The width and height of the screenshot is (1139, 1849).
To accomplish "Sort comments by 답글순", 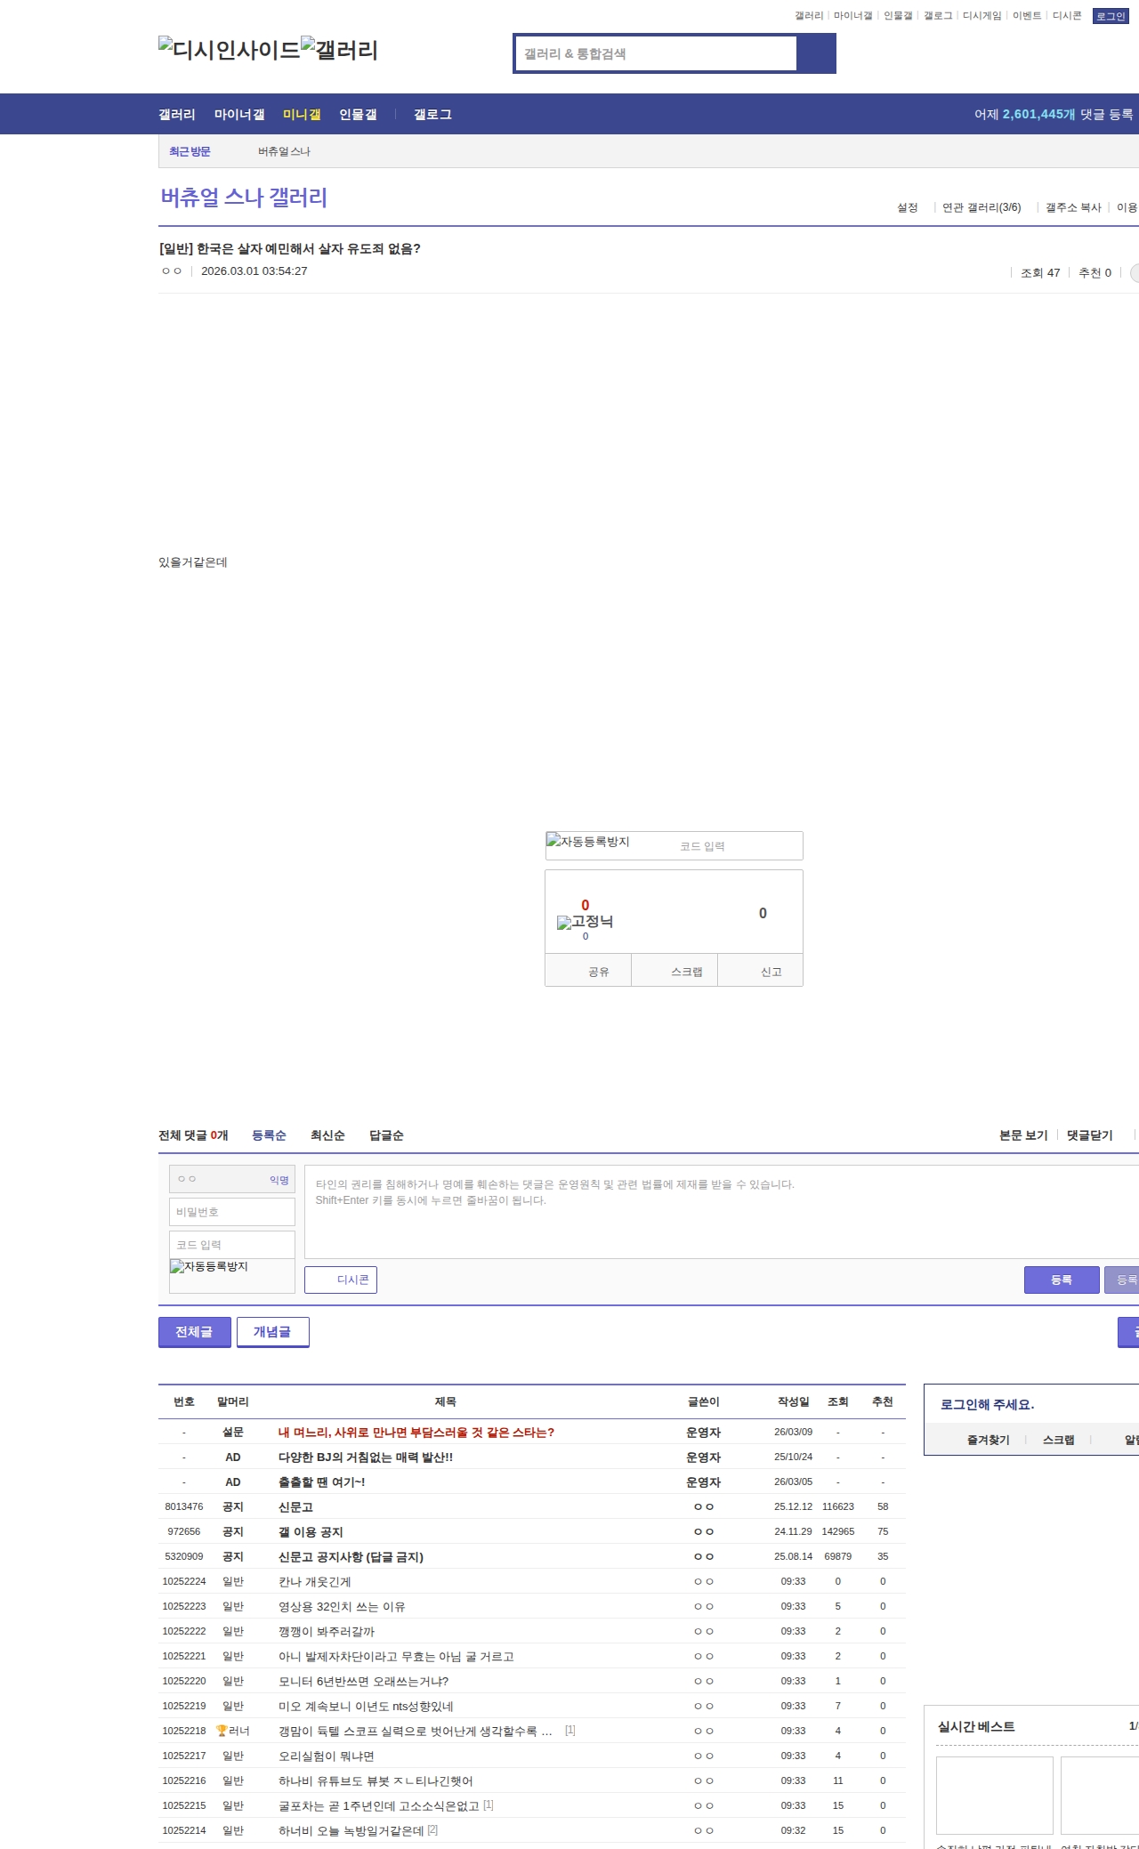I will [386, 1135].
